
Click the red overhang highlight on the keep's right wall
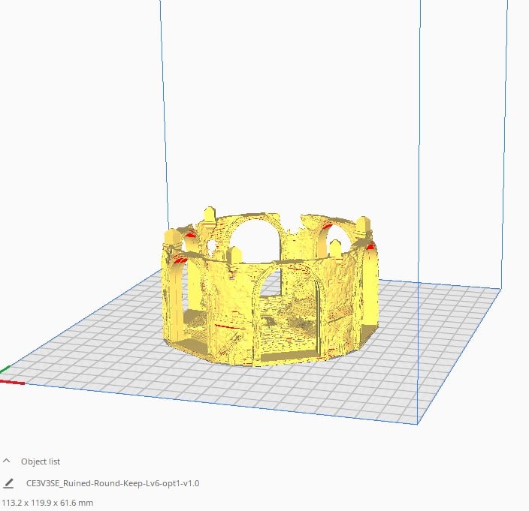369,245
